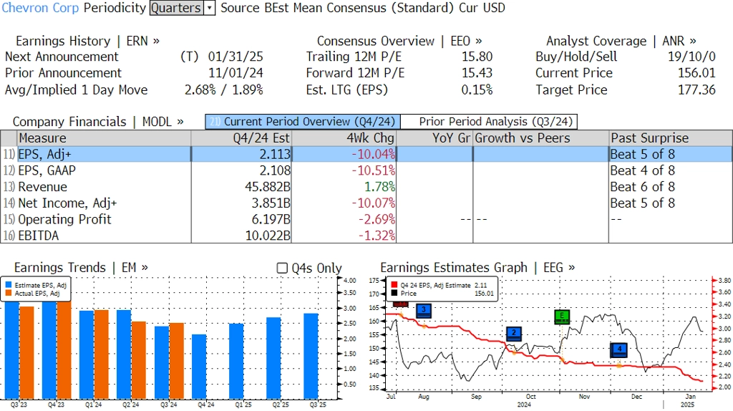Open Consensus Overview EEO link
Screen dimensions: 733x411
399,41
